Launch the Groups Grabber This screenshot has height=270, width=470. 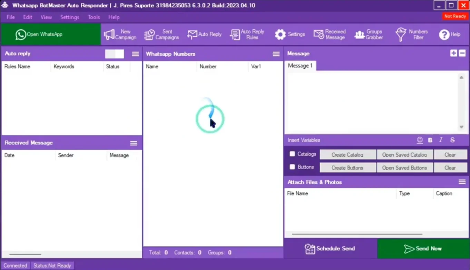coord(369,34)
